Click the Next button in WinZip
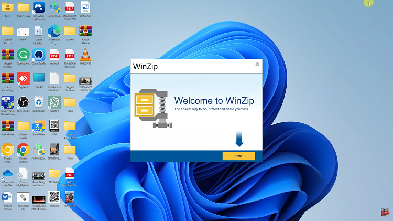The image size is (393, 221). (238, 156)
